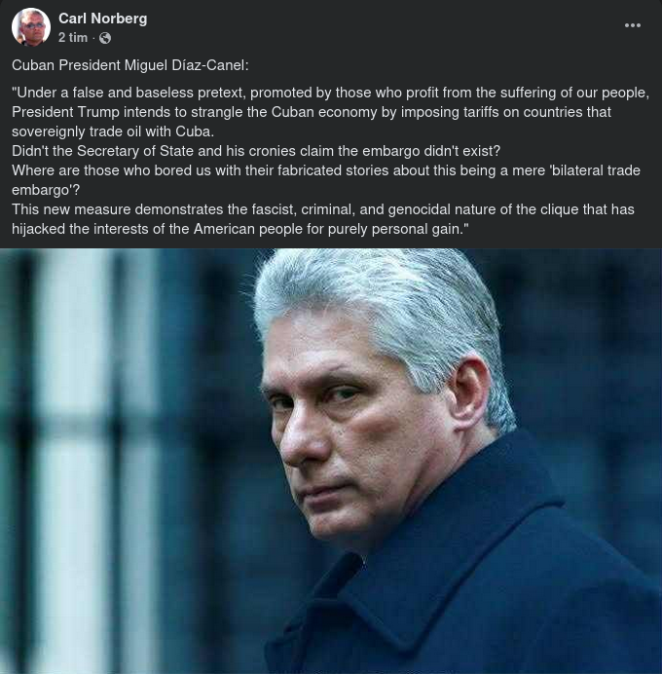Click the sentence beginning "This new measure demonstrates"

(x=321, y=209)
